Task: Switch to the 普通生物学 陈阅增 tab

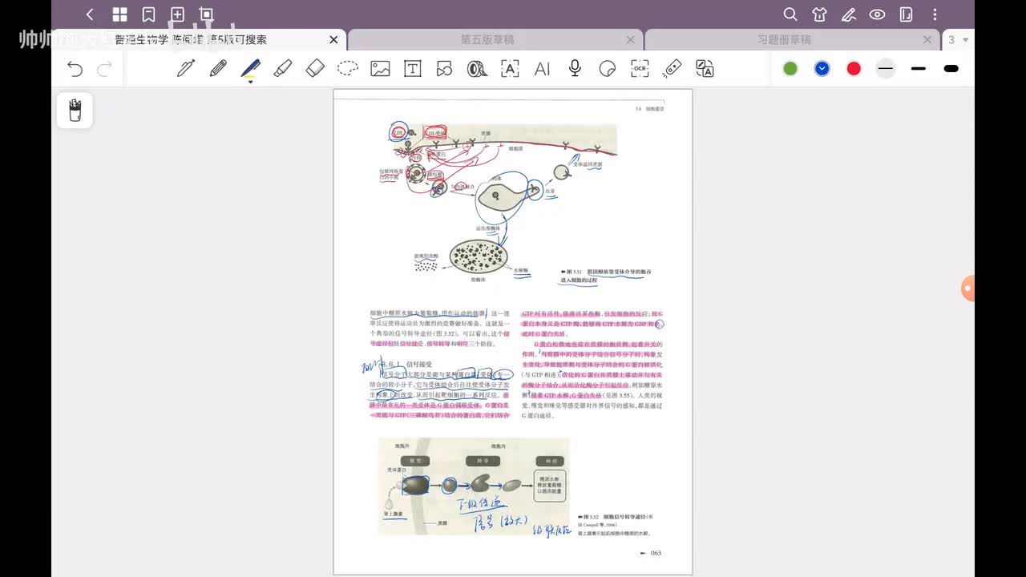Action: [x=200, y=40]
